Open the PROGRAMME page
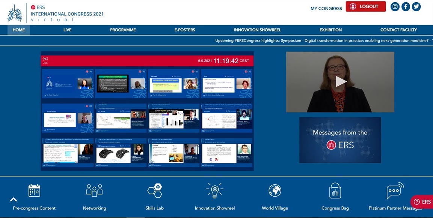The width and height of the screenshot is (433, 218). (x=123, y=30)
